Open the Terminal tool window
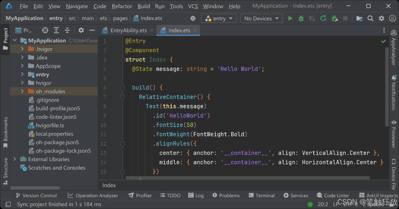This screenshot has width=399, height=209. (262, 195)
